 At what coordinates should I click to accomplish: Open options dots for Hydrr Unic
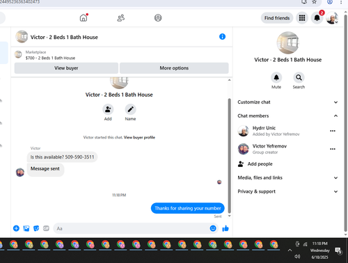(333, 131)
